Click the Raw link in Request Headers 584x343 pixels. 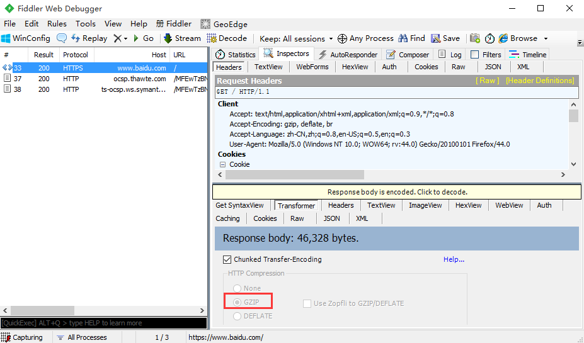487,81
